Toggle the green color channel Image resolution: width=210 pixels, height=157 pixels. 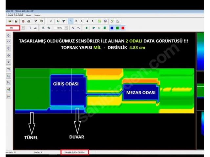117,28
